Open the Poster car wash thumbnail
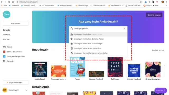The height and width of the screenshot is (95, 169). coord(77,67)
